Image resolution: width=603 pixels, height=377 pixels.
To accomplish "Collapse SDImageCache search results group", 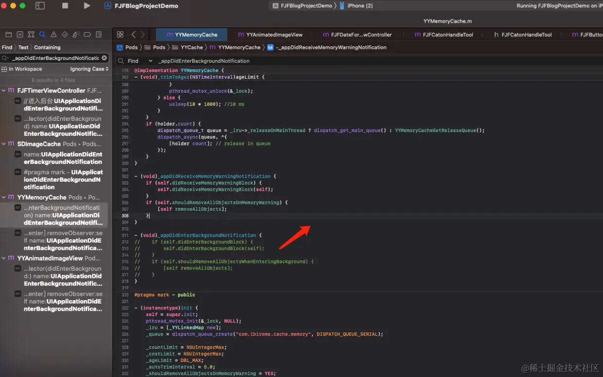I will tap(4, 144).
